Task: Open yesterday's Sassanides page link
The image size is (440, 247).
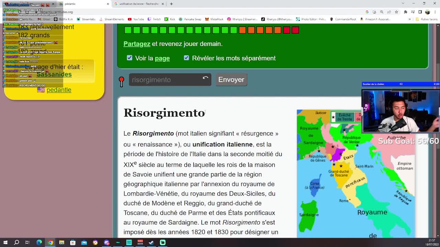Action: click(x=54, y=74)
